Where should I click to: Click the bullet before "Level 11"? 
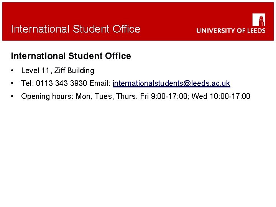point(12,71)
